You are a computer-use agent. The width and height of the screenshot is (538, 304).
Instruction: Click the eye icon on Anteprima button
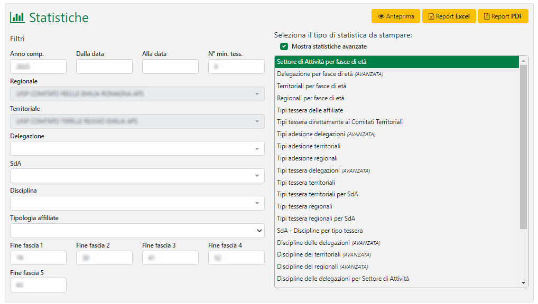click(381, 16)
